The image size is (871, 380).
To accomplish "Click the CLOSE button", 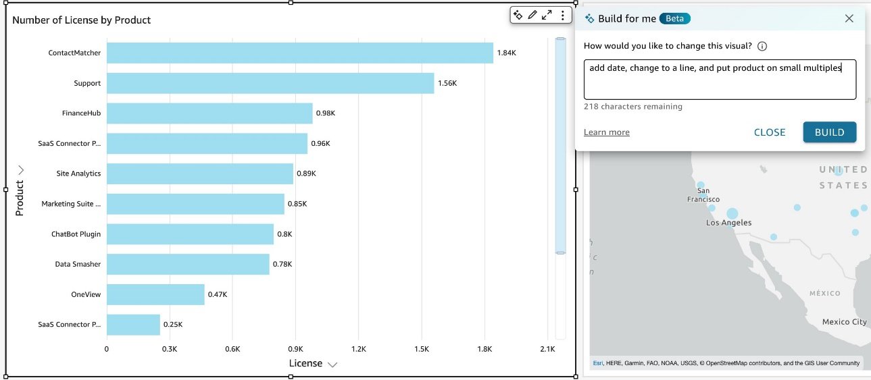I will pyautogui.click(x=770, y=132).
